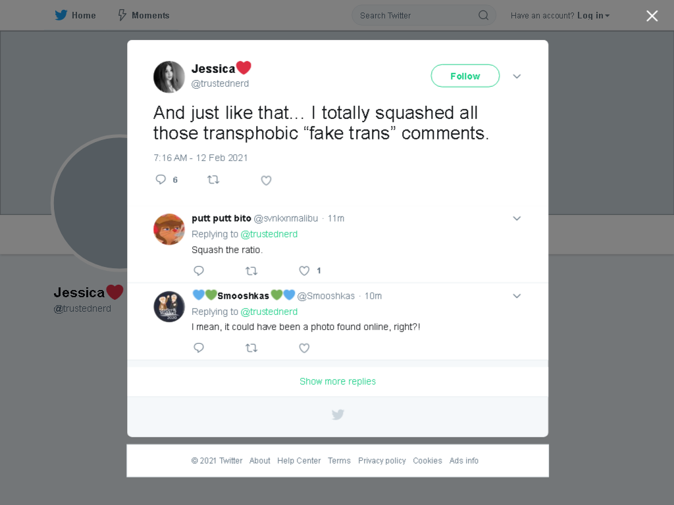Open the Moments tab
The image size is (674, 505).
[144, 16]
